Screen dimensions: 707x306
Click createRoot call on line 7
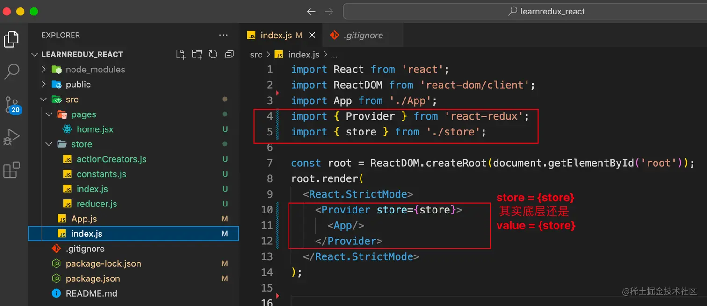click(x=456, y=163)
